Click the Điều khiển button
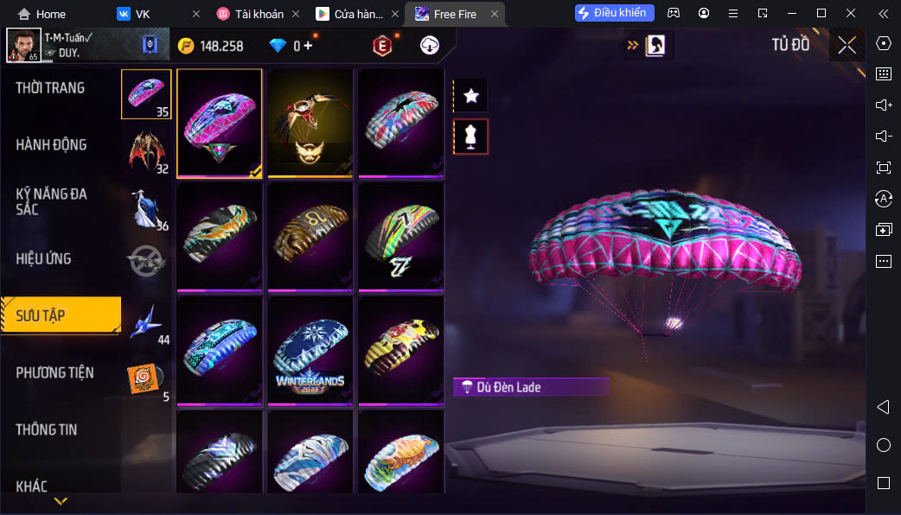The image size is (901, 515). click(614, 13)
